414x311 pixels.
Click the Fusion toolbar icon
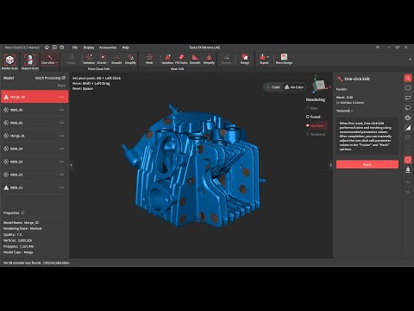coord(71,60)
